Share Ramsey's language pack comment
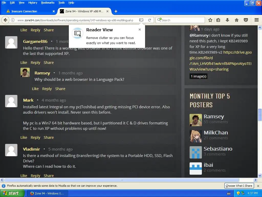262x197 pixels. (60, 88)
